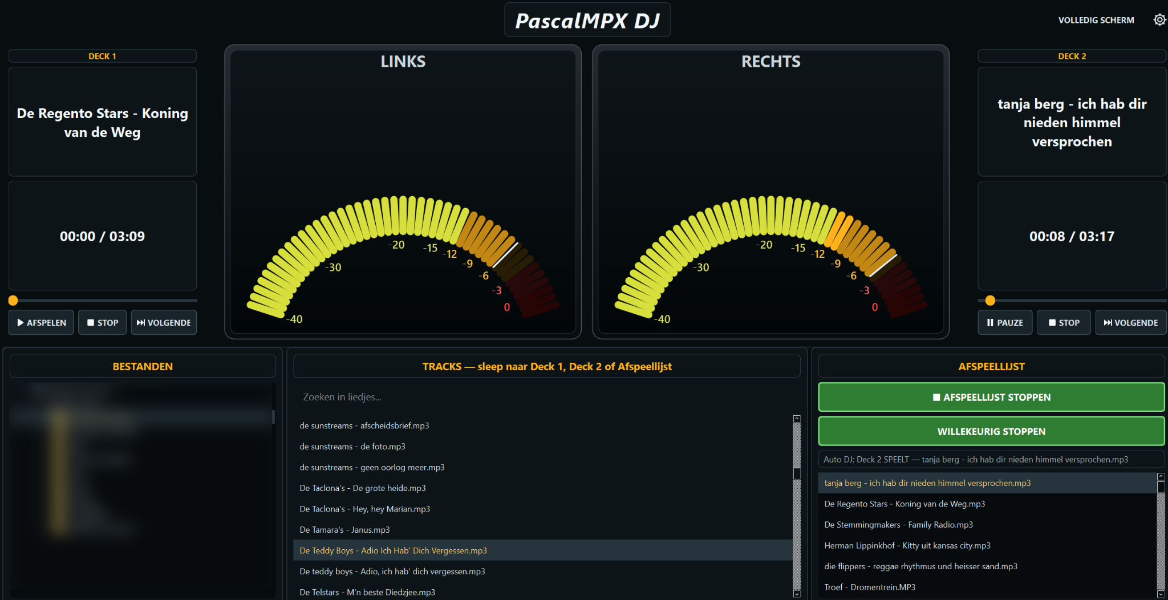Select track De Tamara's - Janus.mp3

(542, 530)
